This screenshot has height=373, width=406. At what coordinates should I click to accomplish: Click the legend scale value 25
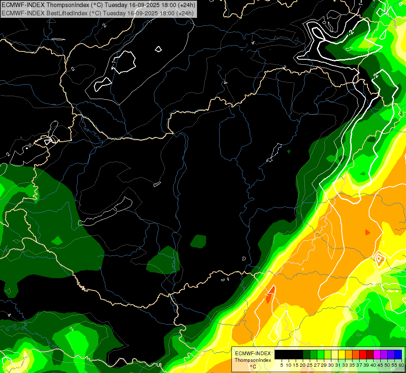coord(310,365)
